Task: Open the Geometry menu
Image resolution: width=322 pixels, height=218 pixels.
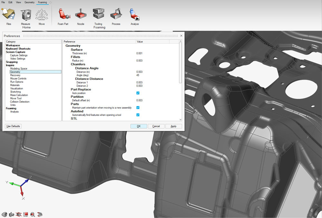Action: tap(29, 2)
